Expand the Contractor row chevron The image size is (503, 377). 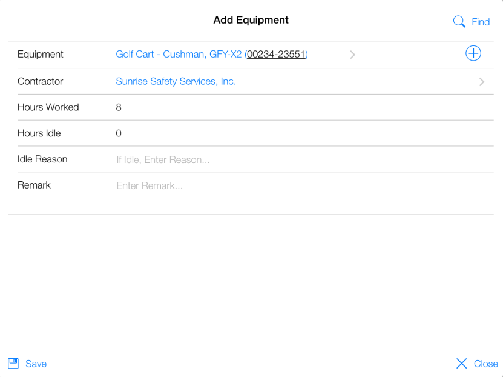click(482, 82)
